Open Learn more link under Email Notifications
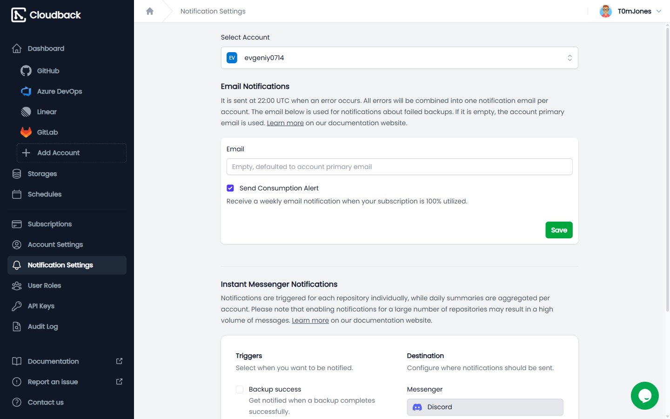 click(x=285, y=123)
